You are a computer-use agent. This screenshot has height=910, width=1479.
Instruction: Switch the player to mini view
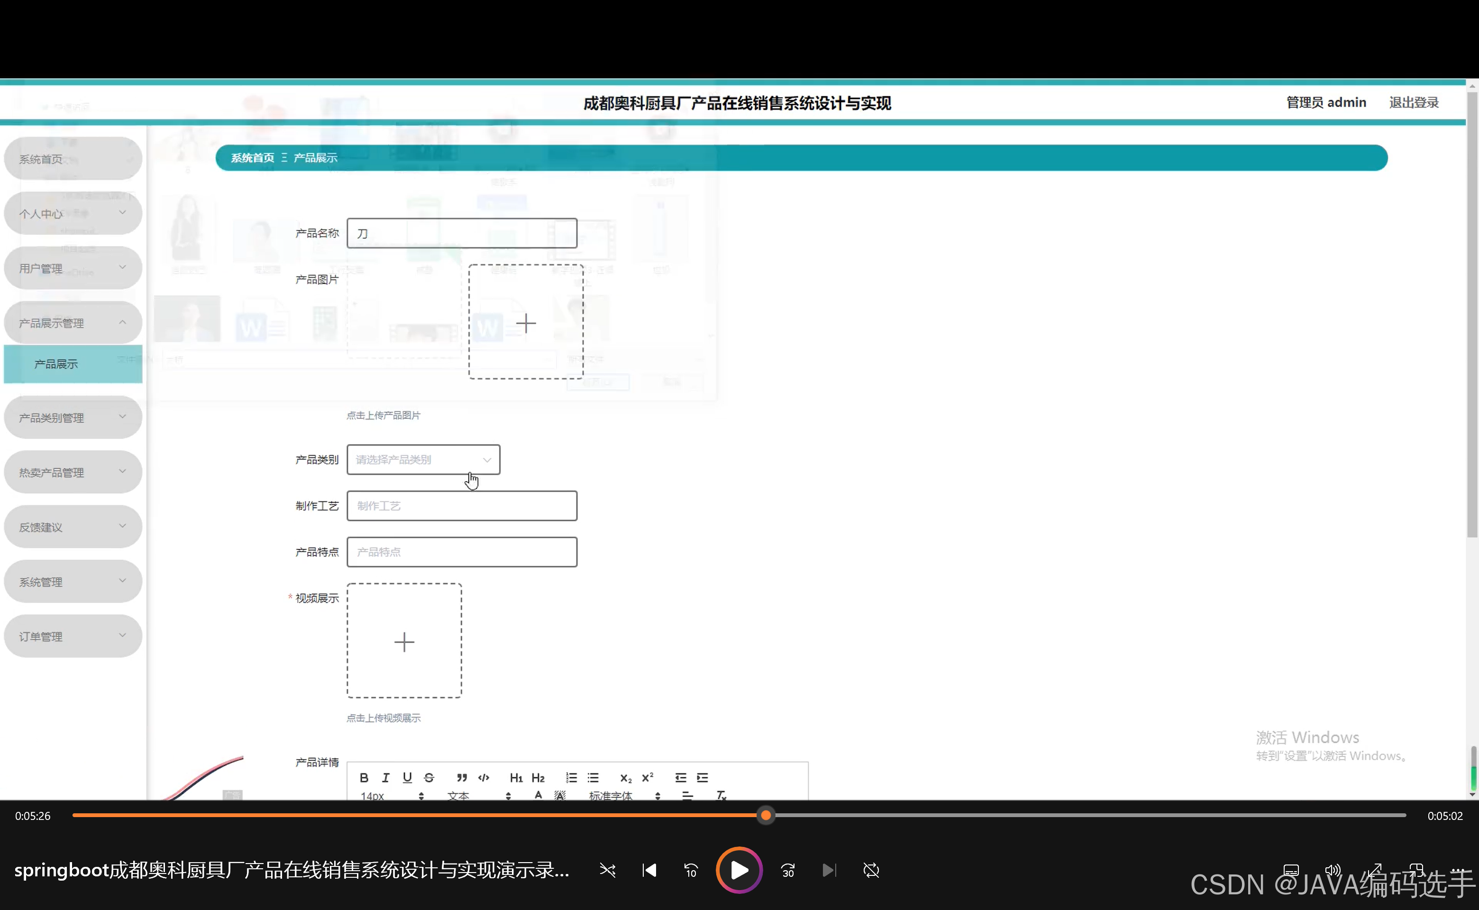[x=1416, y=870]
